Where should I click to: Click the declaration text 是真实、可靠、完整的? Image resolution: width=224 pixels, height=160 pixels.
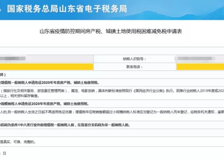(18, 142)
